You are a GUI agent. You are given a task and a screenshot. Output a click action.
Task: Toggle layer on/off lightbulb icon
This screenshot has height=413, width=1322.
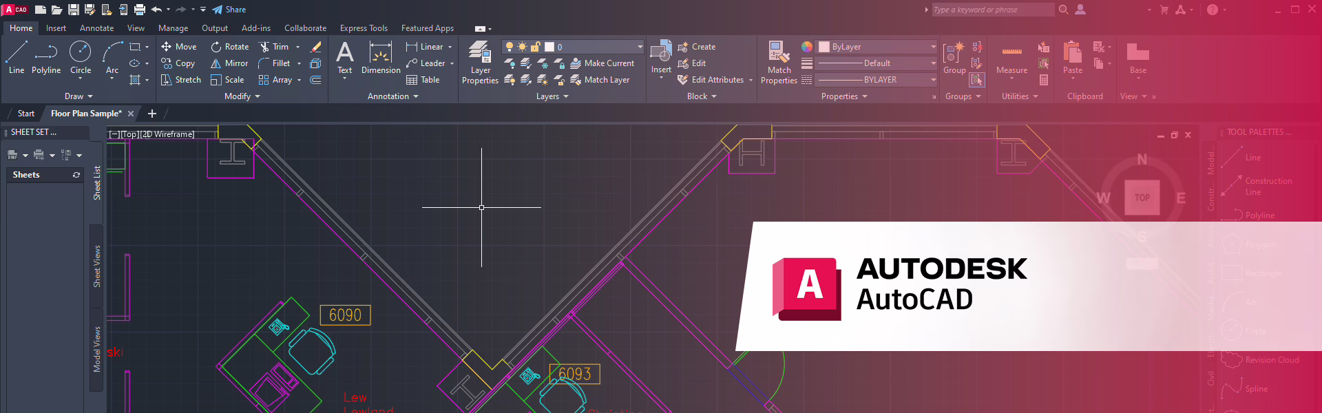tap(510, 47)
